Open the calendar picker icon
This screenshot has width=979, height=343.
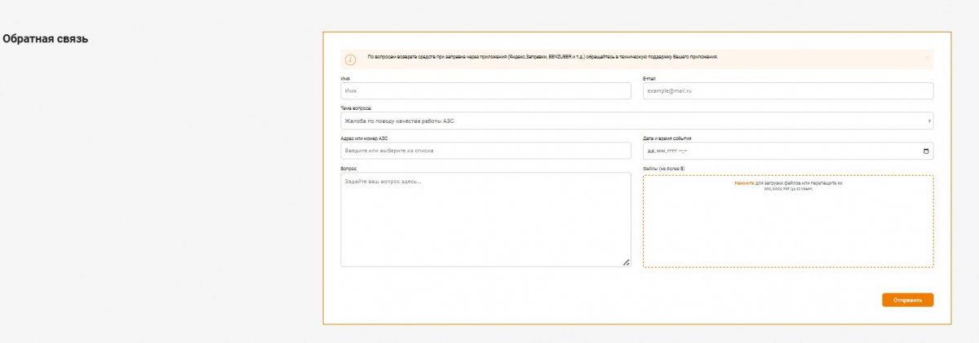[925, 151]
